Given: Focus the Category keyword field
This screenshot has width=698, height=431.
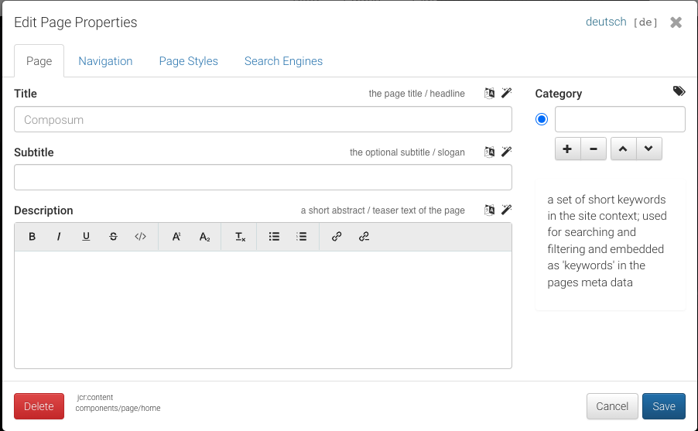Looking at the screenshot, I should pos(620,119).
